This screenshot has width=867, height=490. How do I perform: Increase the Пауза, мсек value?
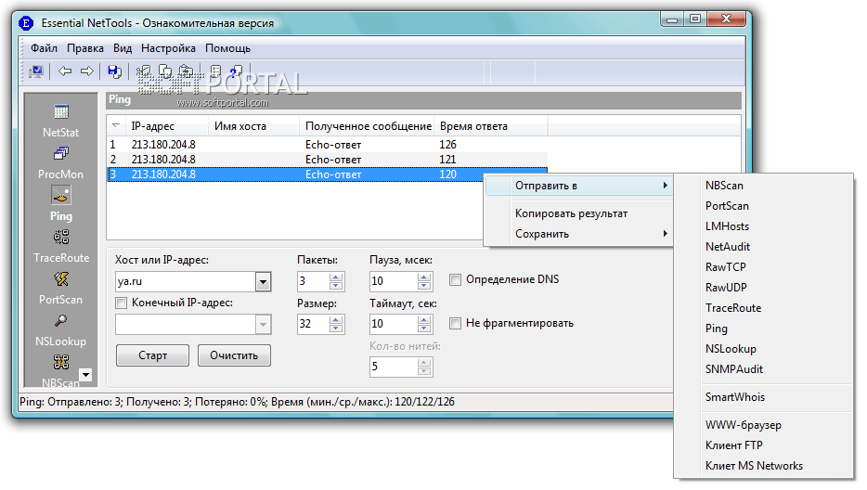(x=424, y=277)
